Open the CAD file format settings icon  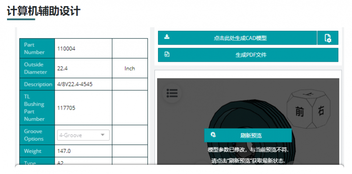[328, 38]
